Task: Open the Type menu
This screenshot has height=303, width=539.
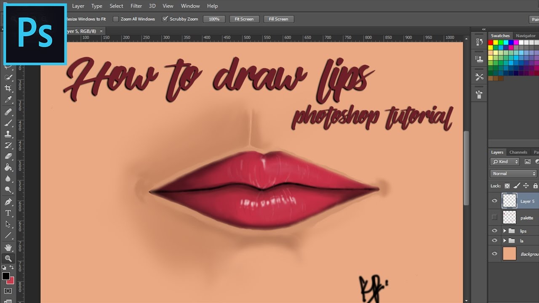Action: tap(97, 6)
